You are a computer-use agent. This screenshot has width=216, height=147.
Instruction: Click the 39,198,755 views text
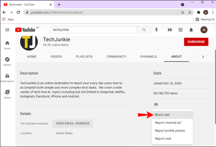tap(166, 93)
